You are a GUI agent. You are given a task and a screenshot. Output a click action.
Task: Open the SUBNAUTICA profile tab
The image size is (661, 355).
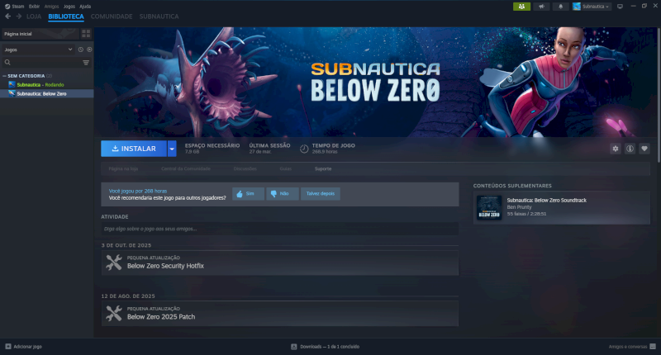(159, 17)
